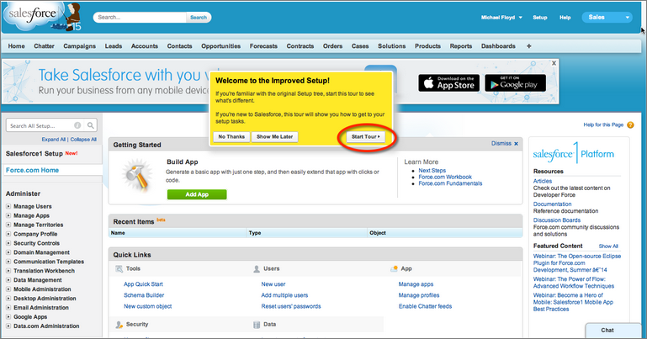The height and width of the screenshot is (339, 647).
Task: Open the Manage profiles link
Action: tap(419, 295)
